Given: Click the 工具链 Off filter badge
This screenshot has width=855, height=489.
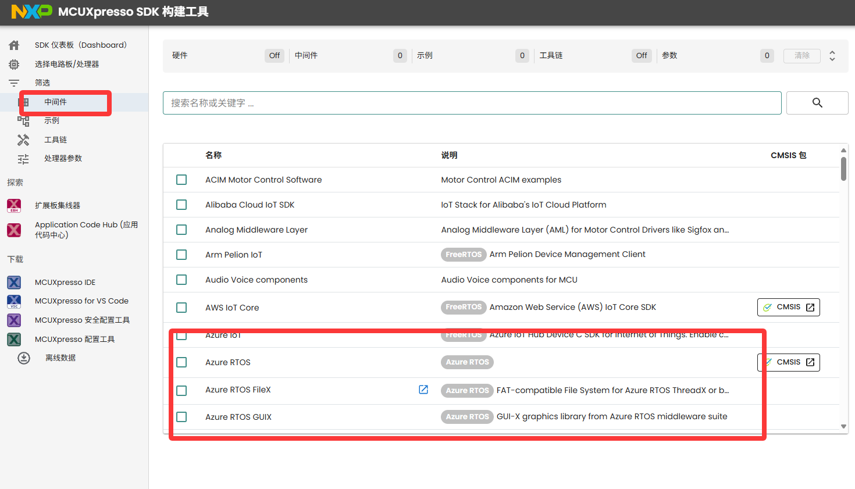Looking at the screenshot, I should pos(642,56).
